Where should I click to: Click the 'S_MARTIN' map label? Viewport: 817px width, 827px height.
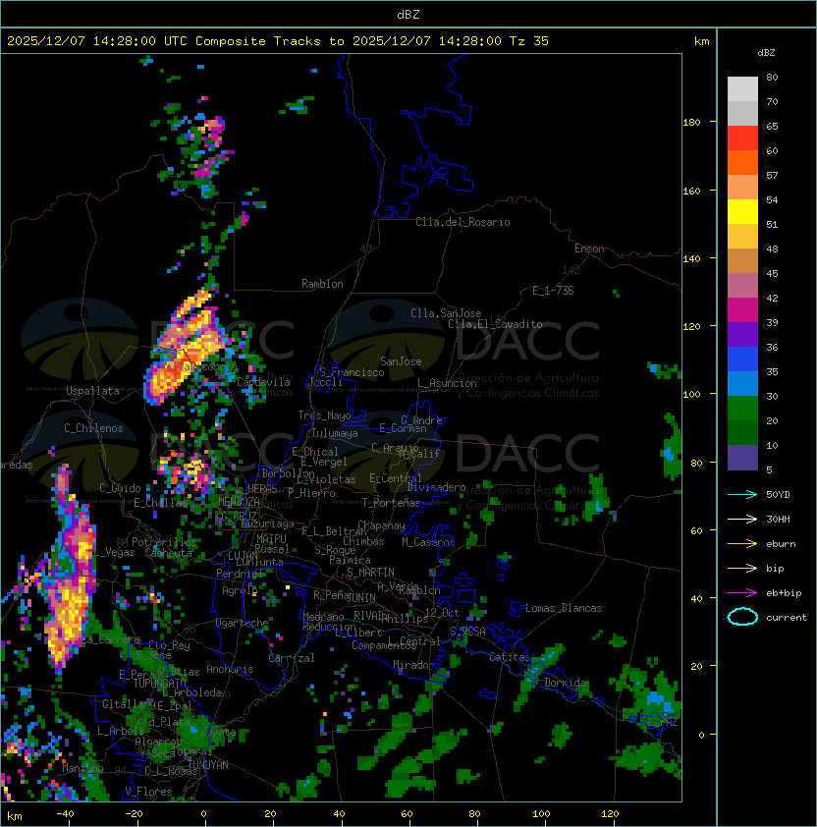click(370, 573)
